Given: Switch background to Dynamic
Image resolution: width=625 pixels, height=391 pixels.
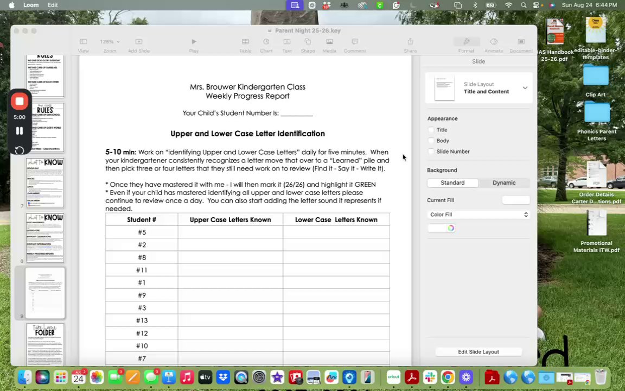Looking at the screenshot, I should point(504,182).
